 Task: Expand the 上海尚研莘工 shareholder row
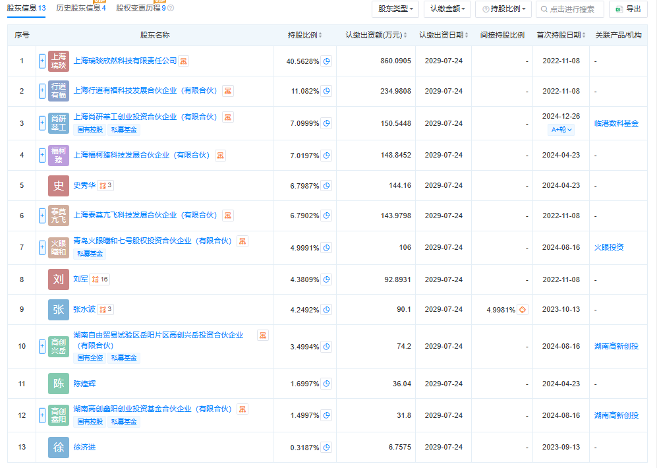[x=42, y=123]
